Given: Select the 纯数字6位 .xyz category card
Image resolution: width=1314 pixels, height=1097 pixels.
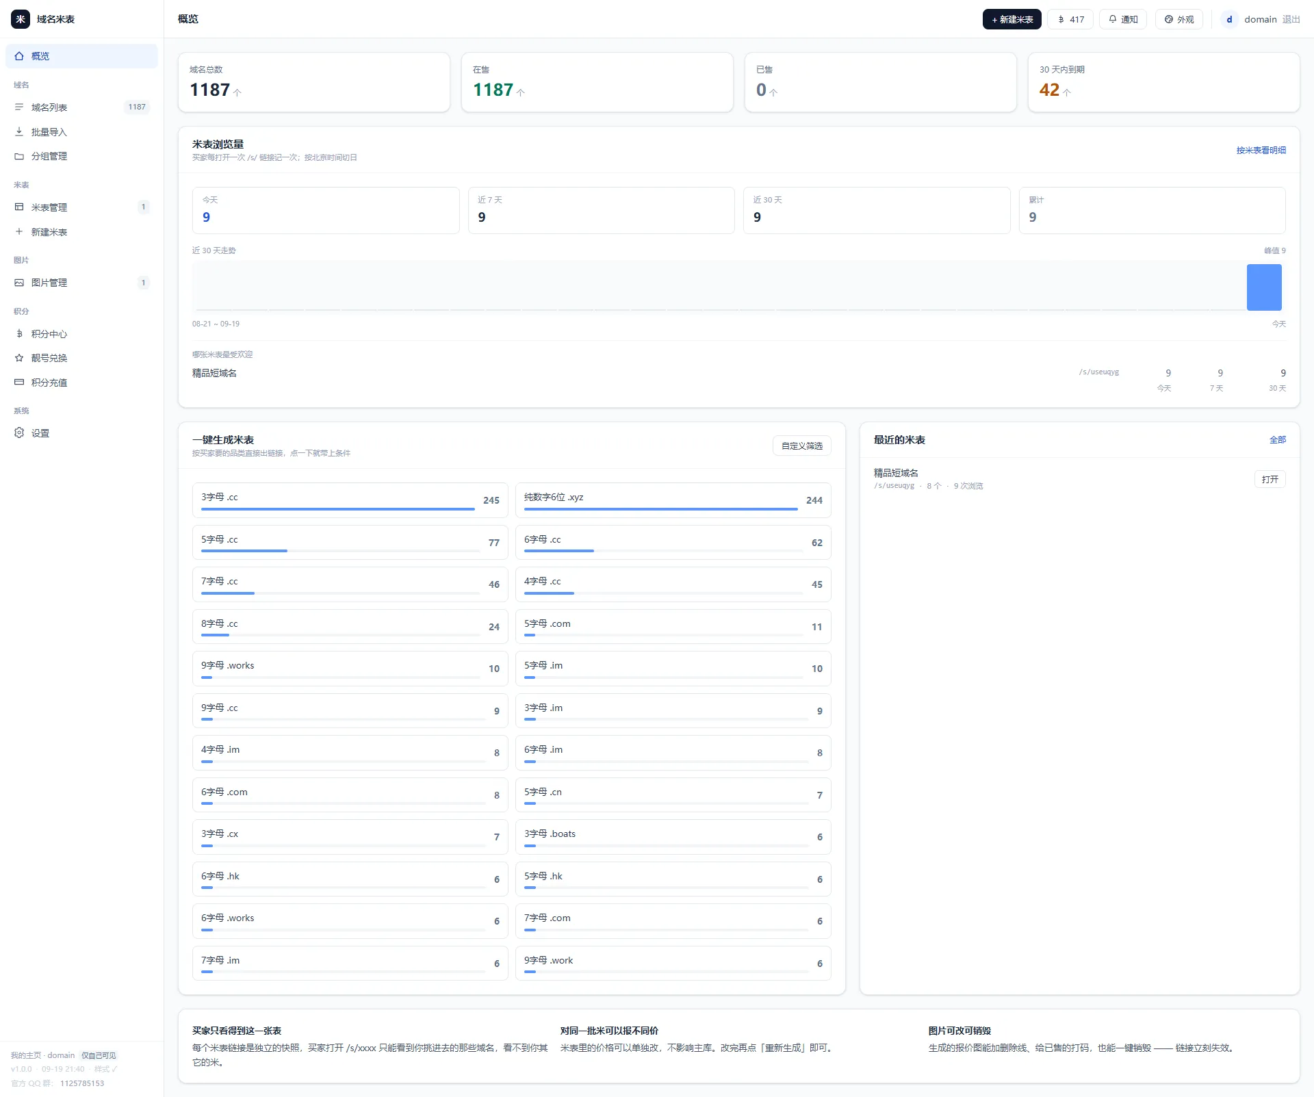Looking at the screenshot, I should (x=673, y=500).
